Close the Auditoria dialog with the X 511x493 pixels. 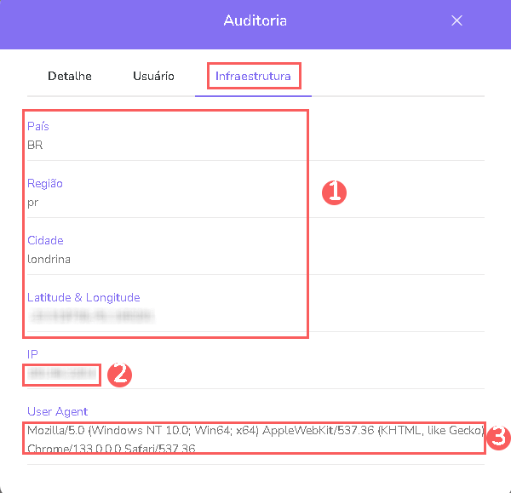(x=456, y=20)
